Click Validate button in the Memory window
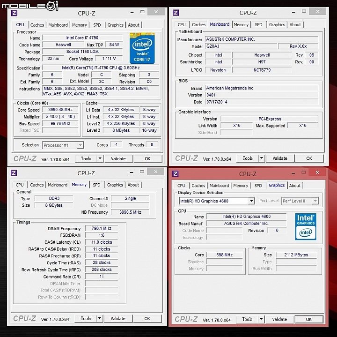 click(118, 319)
